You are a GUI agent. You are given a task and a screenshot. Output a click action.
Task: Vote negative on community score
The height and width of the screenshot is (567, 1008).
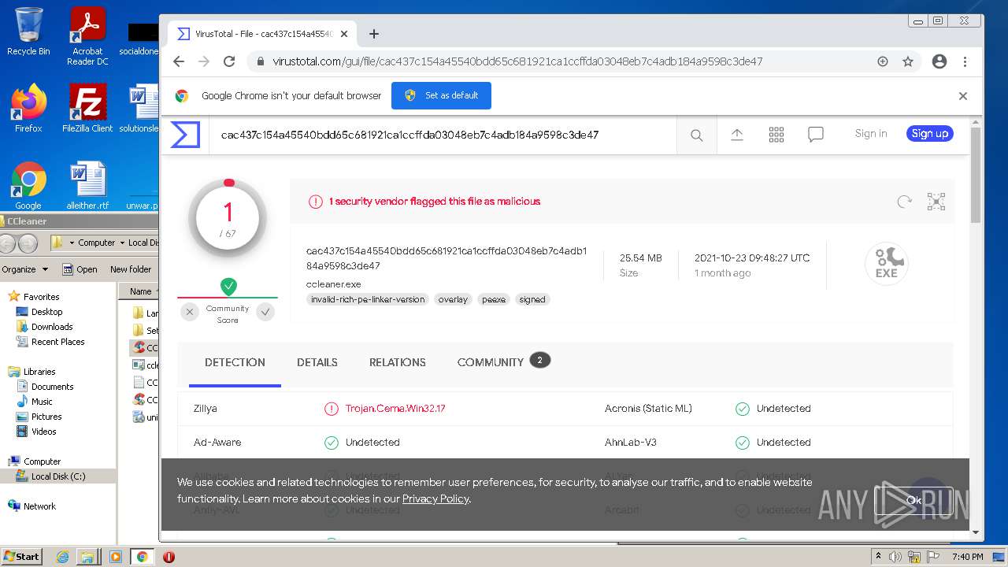pyautogui.click(x=189, y=312)
